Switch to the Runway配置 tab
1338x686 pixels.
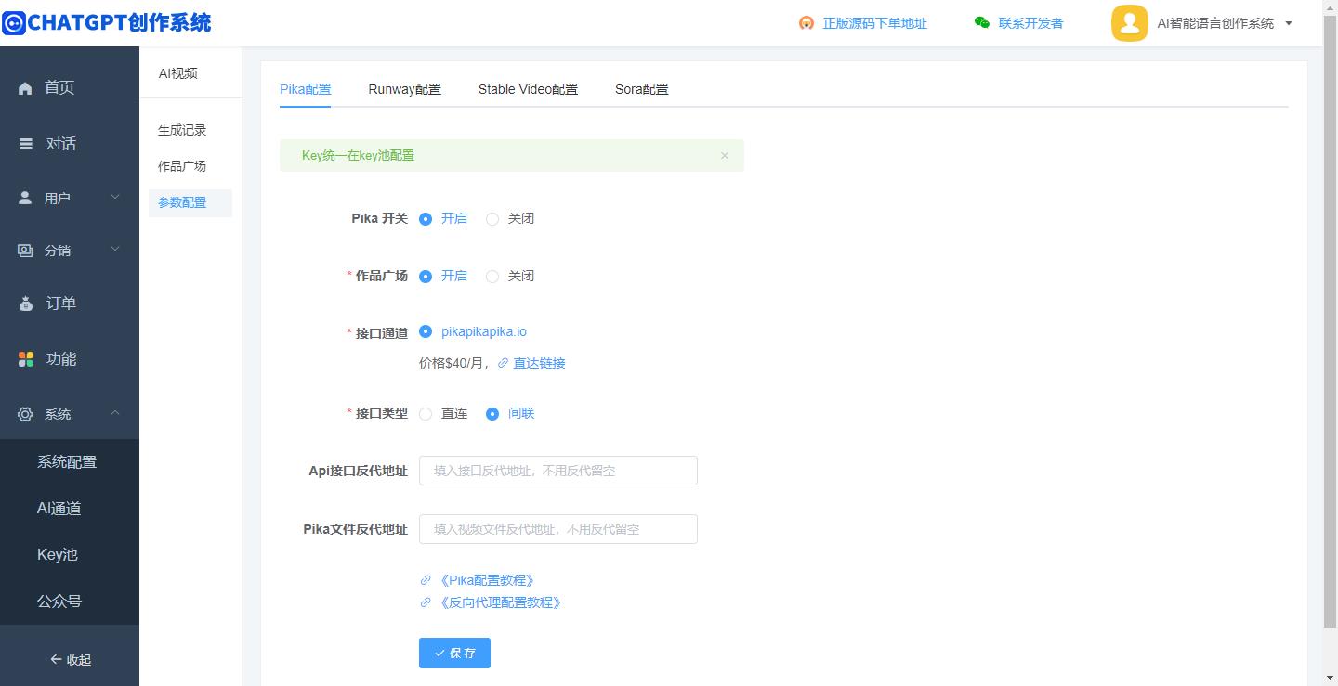tap(404, 89)
